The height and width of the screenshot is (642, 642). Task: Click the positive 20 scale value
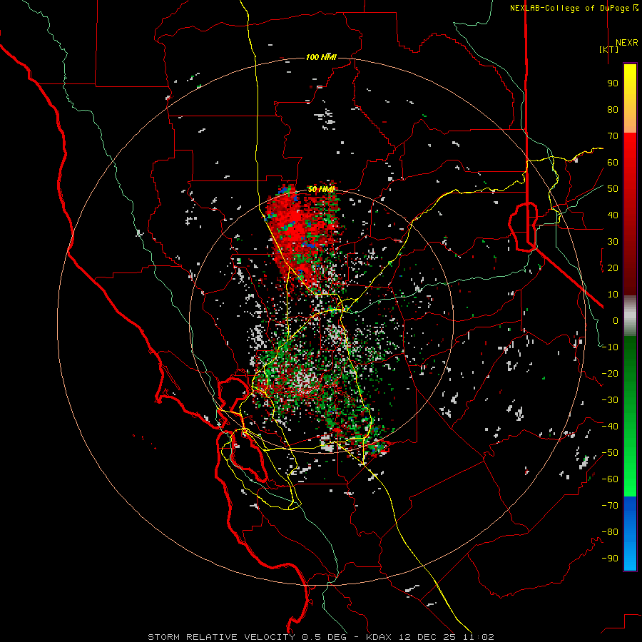pyautogui.click(x=613, y=268)
